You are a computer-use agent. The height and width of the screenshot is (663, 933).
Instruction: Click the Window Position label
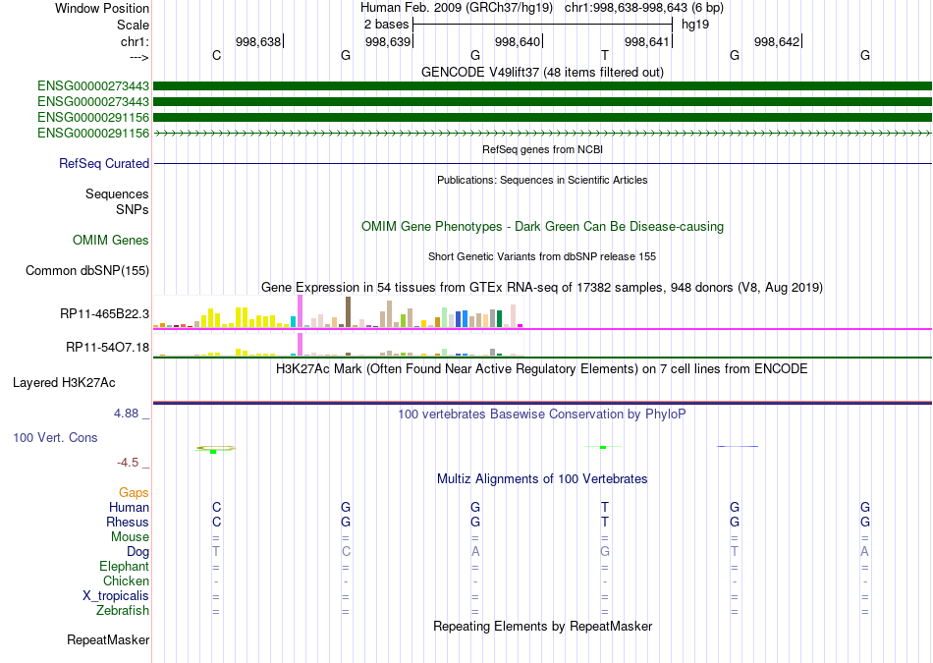102,8
